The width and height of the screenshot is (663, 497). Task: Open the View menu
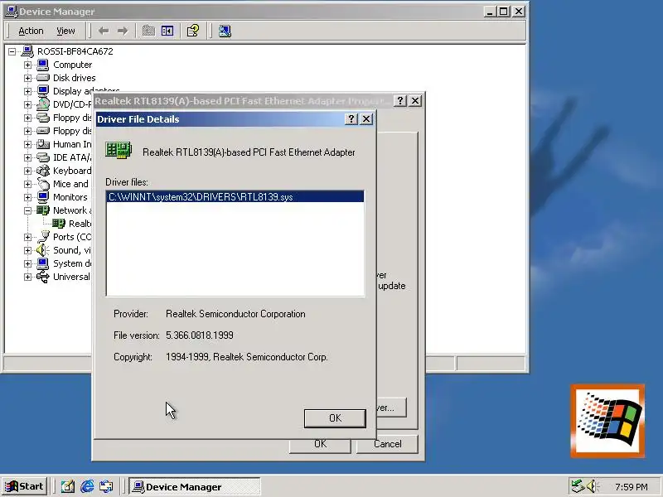coord(65,31)
